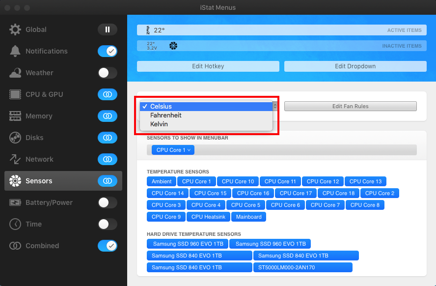The width and height of the screenshot is (436, 286).
Task: Open the Disks section
Action: click(63, 138)
